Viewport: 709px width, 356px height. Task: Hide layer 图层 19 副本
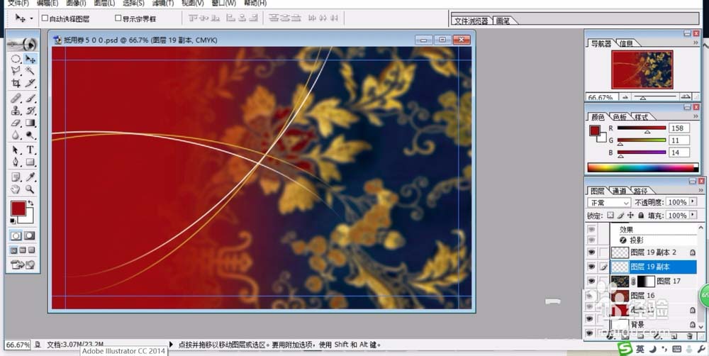[591, 267]
